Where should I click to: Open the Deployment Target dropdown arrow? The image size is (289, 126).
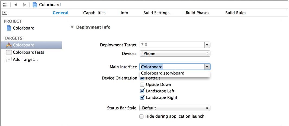pos(207,45)
